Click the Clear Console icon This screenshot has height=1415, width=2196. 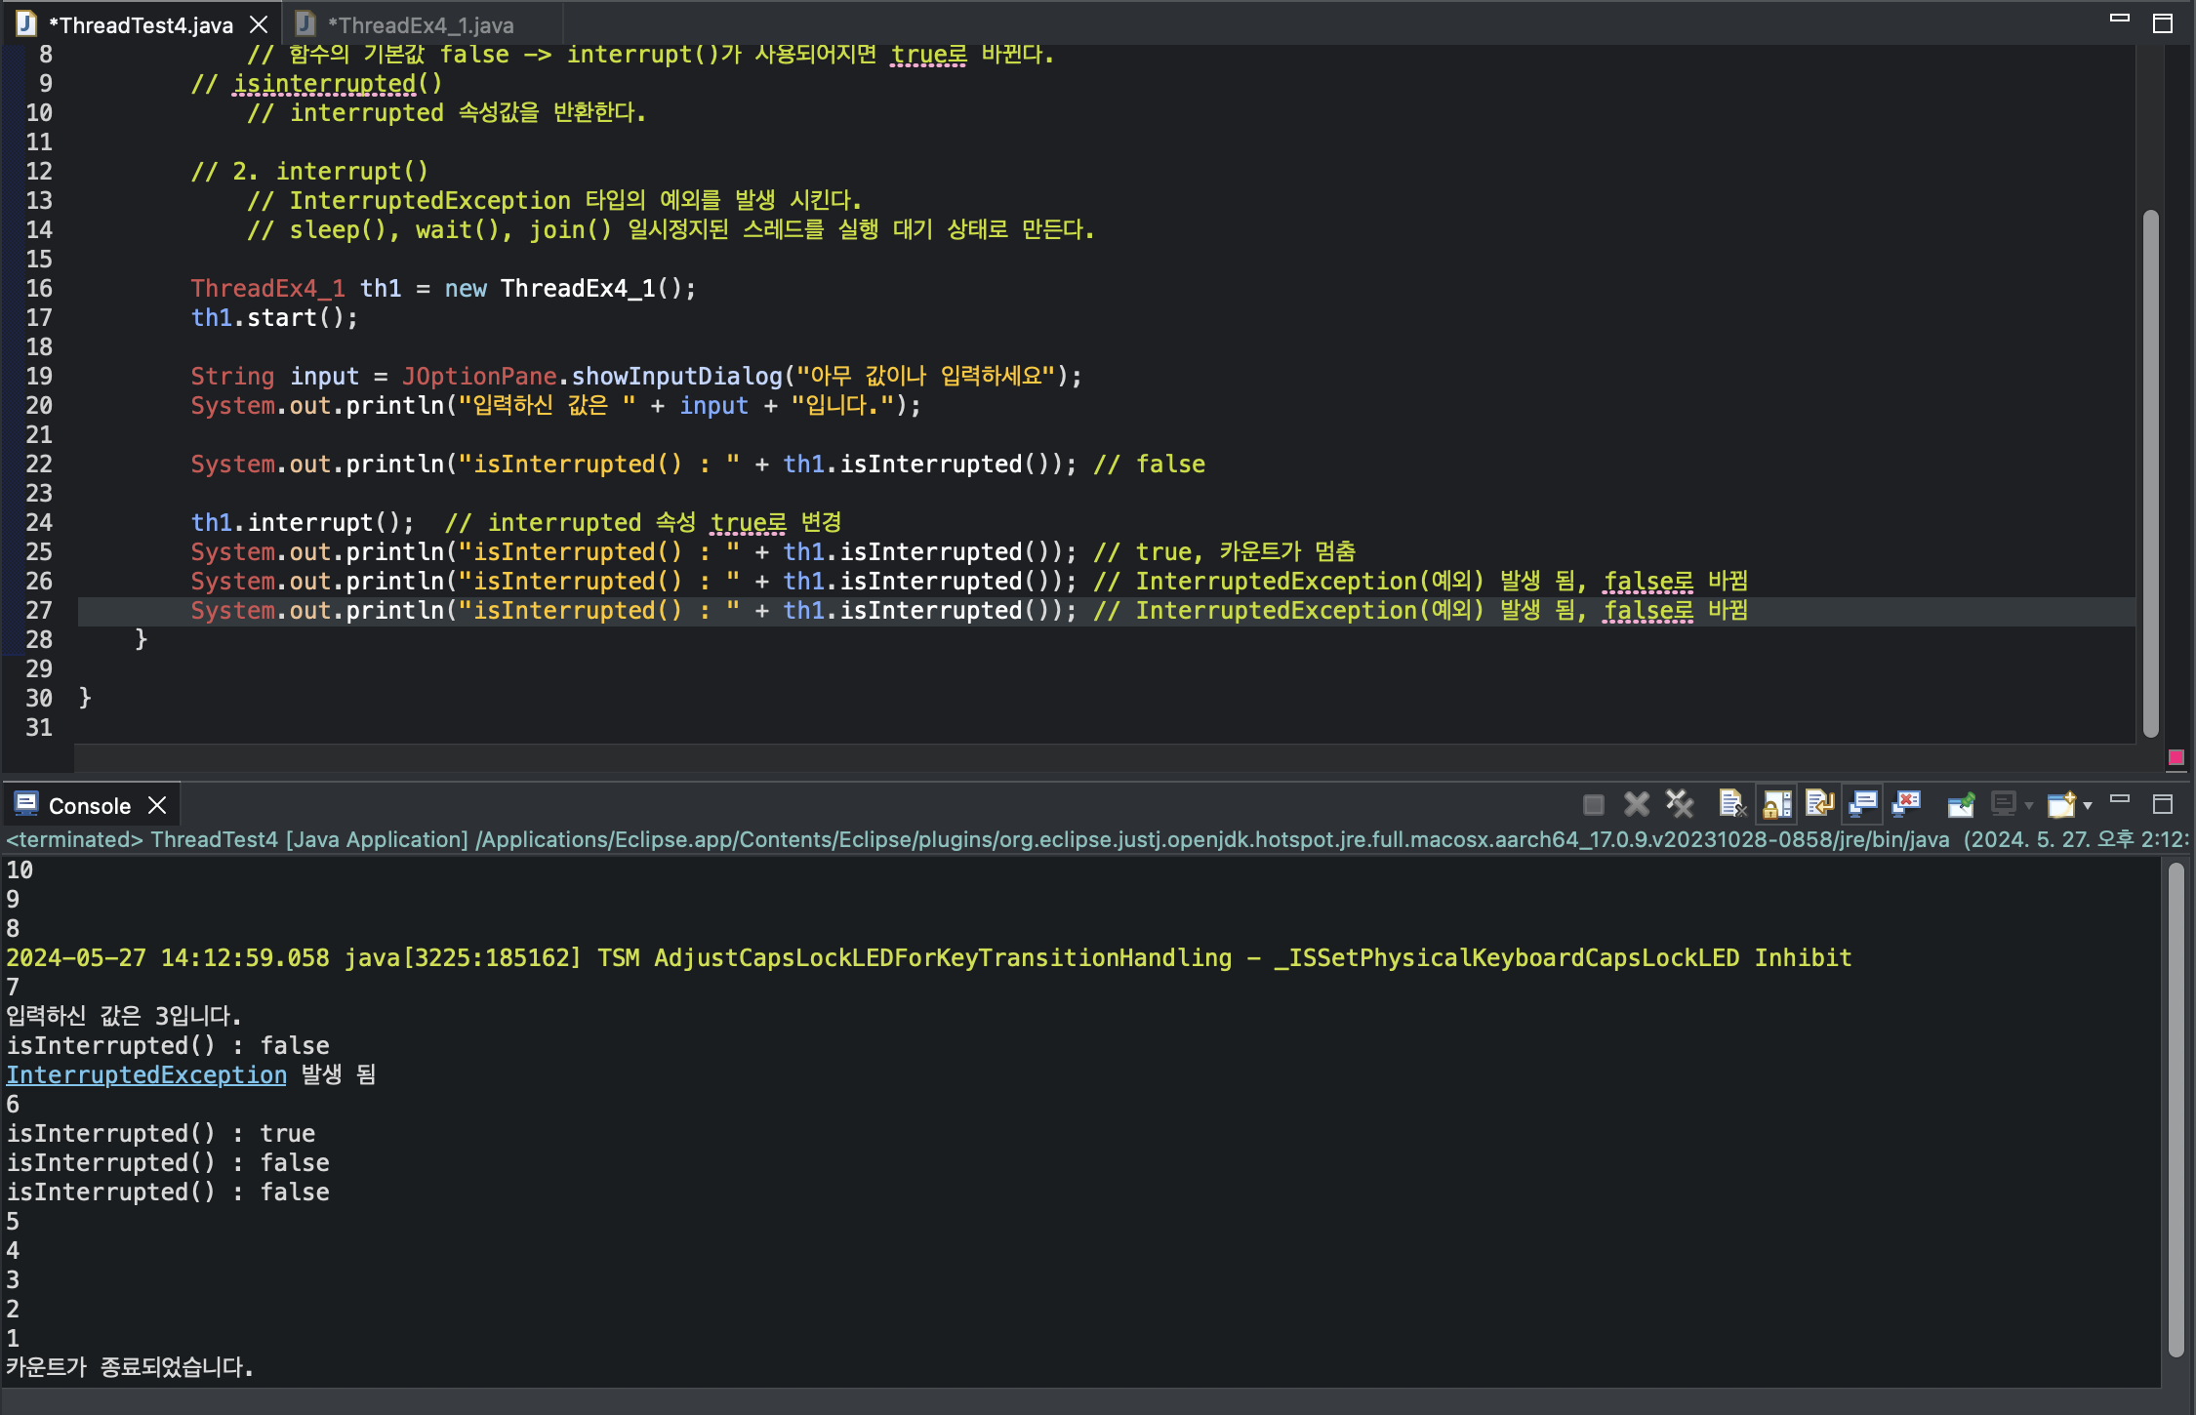pyautogui.click(x=1730, y=804)
